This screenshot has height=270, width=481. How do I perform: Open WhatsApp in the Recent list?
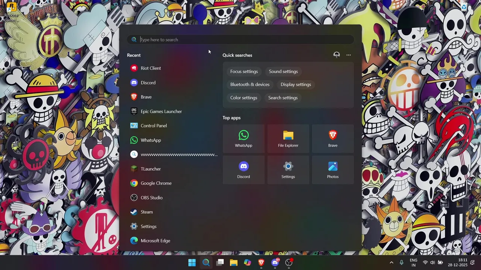(x=172, y=140)
